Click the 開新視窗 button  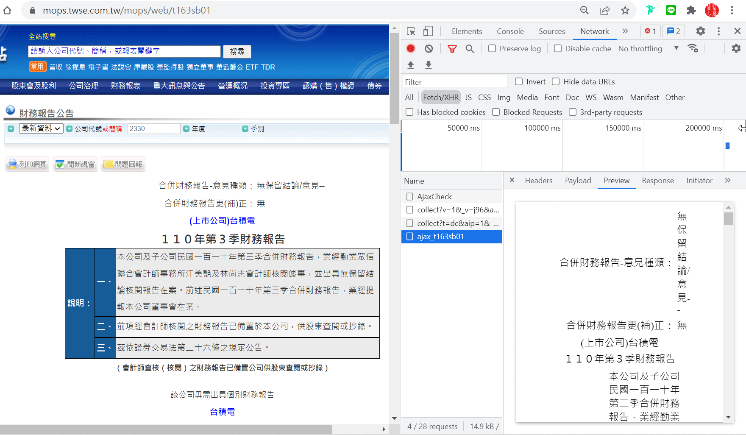click(x=75, y=165)
